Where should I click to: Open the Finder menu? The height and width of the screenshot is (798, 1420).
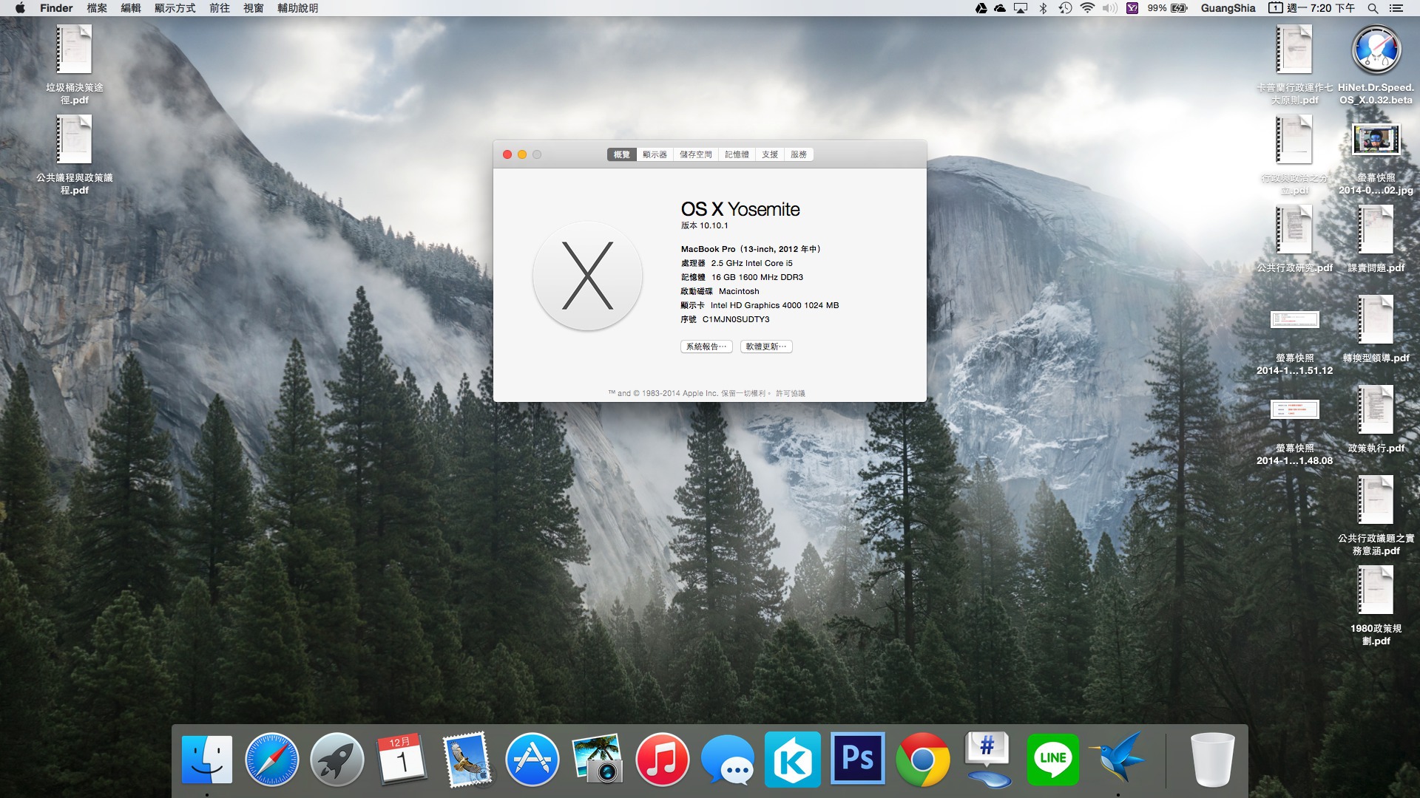(56, 8)
